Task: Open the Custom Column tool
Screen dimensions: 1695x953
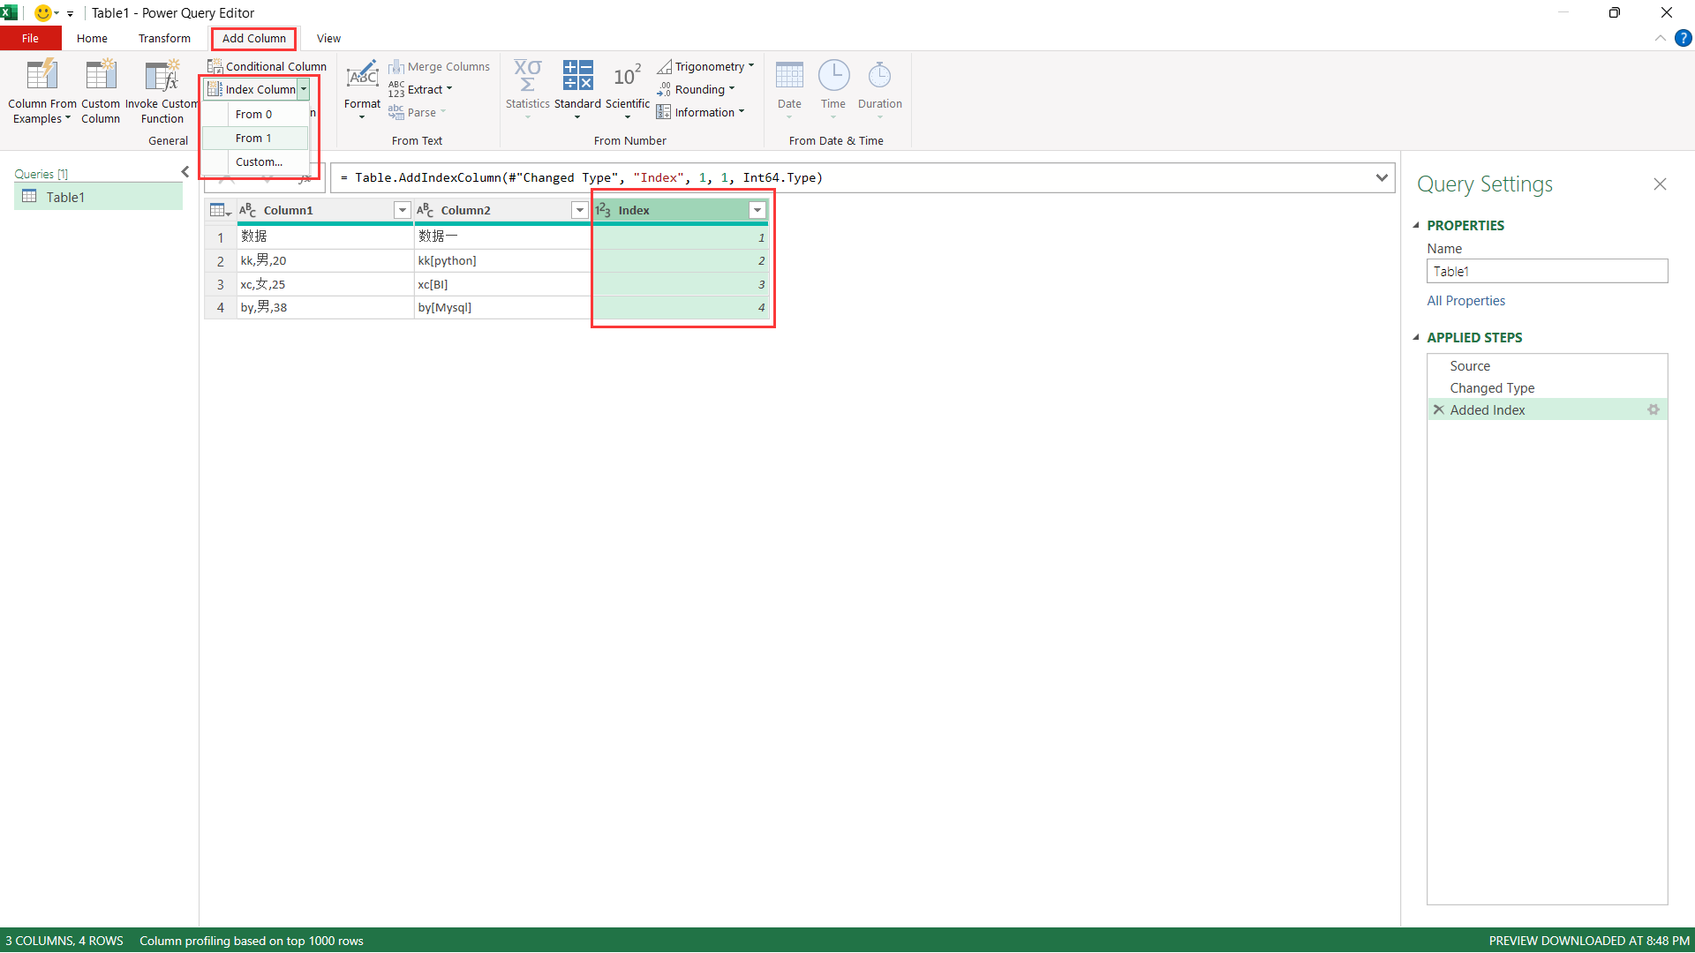Action: (101, 76)
